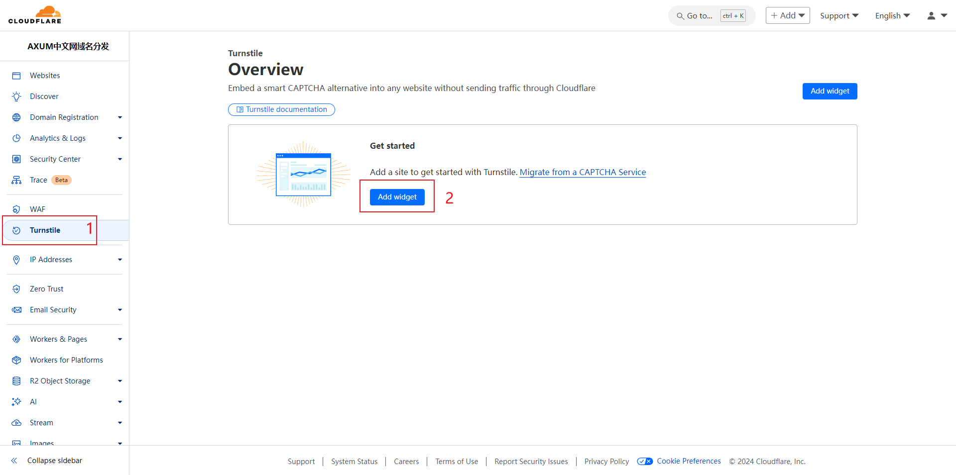The width and height of the screenshot is (956, 475).
Task: Click the collapse sidebar double-chevron icon
Action: pos(14,461)
